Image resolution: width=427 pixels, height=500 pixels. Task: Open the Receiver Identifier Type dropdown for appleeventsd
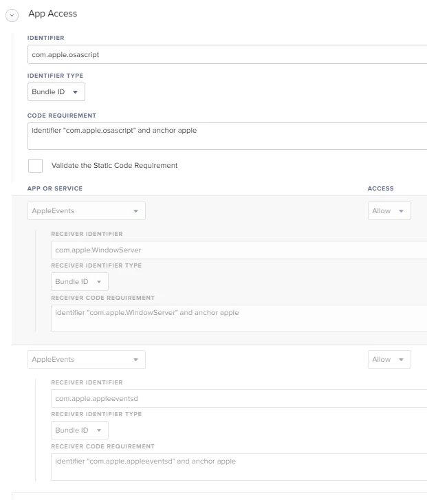click(80, 430)
